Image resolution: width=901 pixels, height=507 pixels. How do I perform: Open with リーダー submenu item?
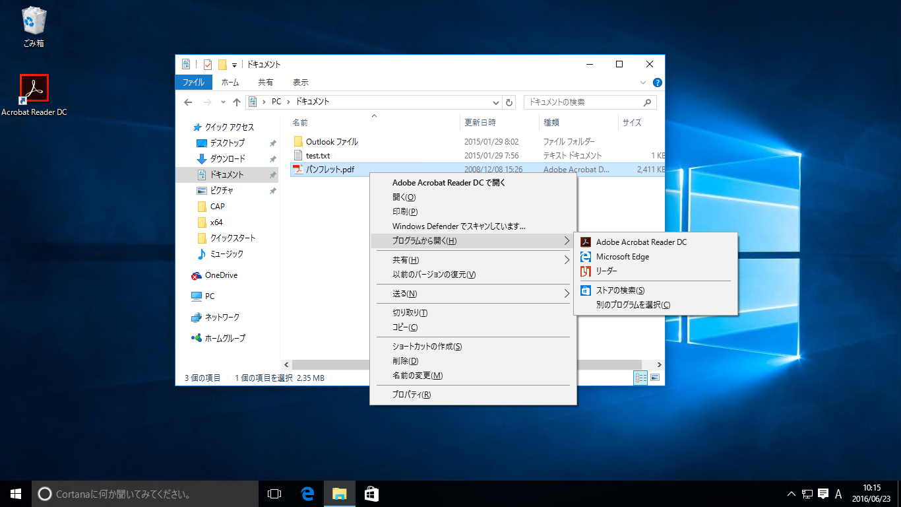(656, 271)
